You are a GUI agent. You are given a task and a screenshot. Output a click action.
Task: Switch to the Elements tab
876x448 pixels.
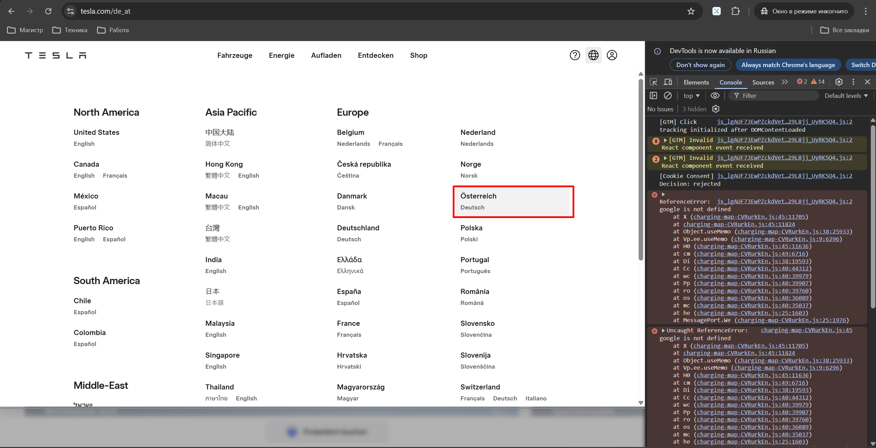coord(696,82)
